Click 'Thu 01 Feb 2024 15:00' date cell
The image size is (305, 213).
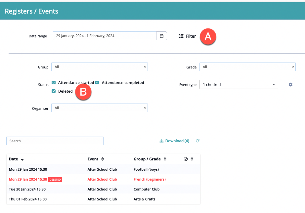(x=28, y=199)
